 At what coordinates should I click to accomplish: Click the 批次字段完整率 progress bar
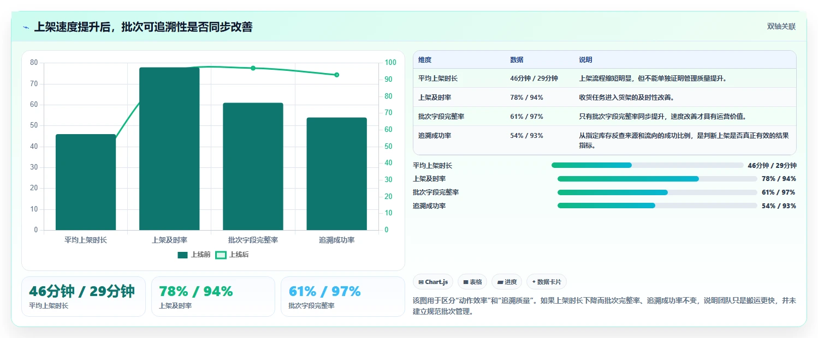pos(657,192)
